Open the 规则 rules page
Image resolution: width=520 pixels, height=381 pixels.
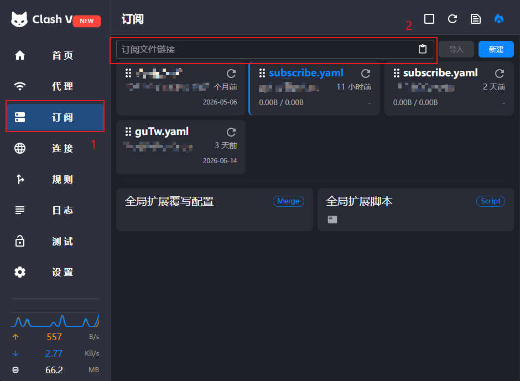coord(55,179)
